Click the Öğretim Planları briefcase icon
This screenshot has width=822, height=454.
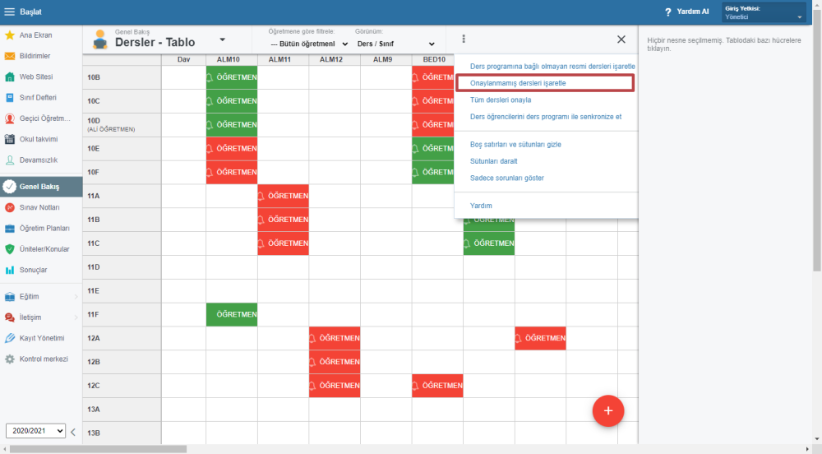tap(9, 229)
